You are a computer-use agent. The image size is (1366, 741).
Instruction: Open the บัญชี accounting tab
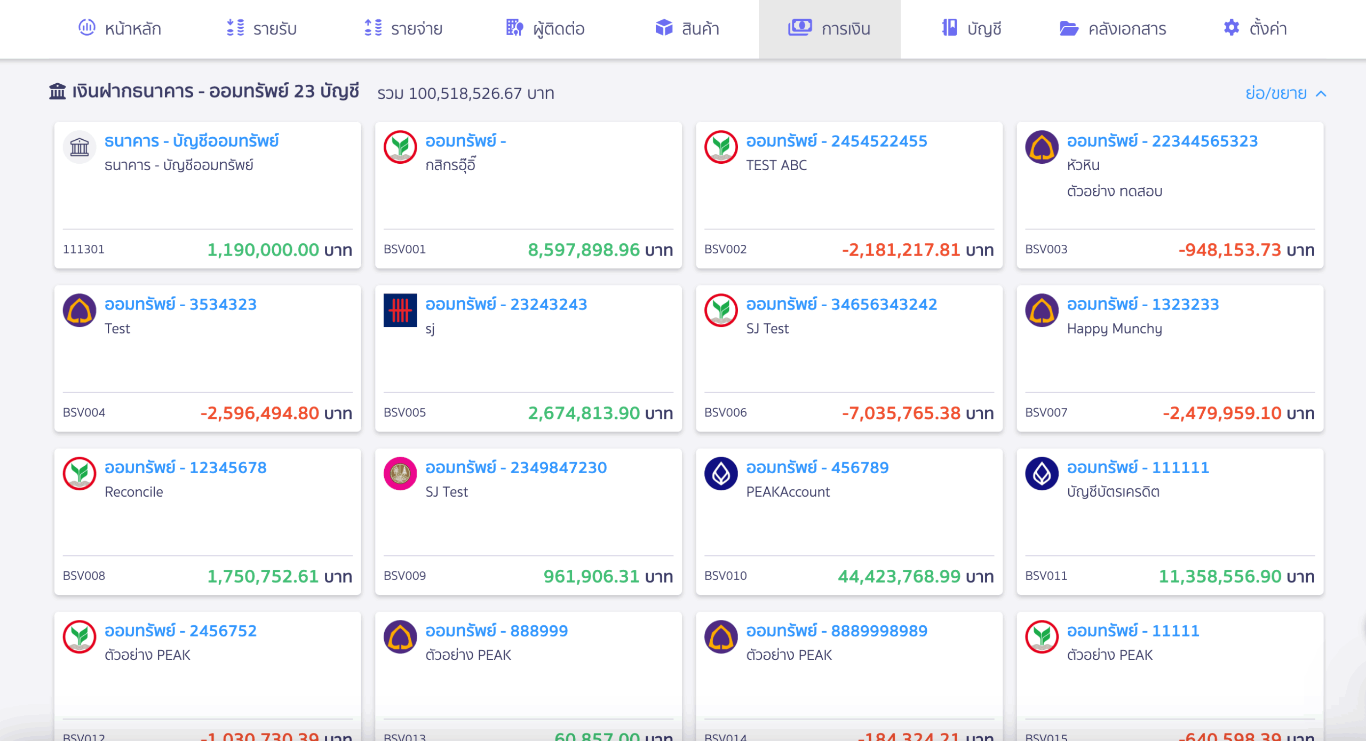(971, 28)
